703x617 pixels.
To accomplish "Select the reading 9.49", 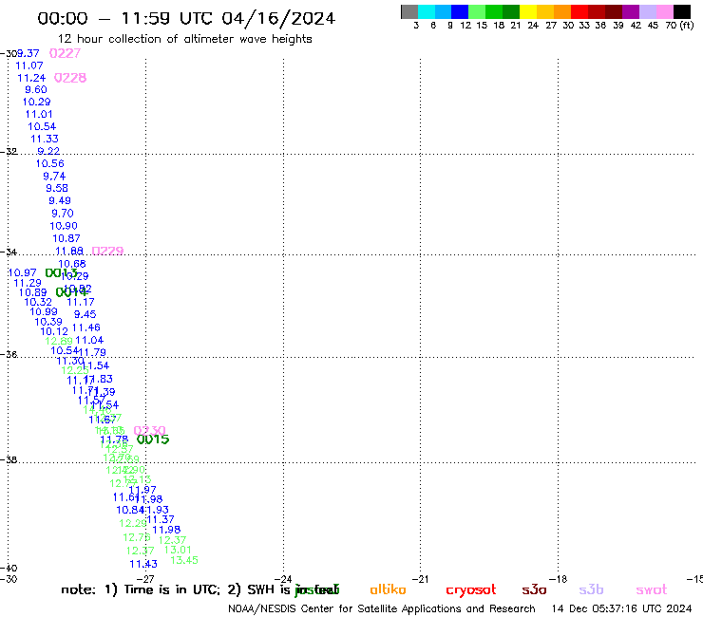I will pyautogui.click(x=60, y=200).
